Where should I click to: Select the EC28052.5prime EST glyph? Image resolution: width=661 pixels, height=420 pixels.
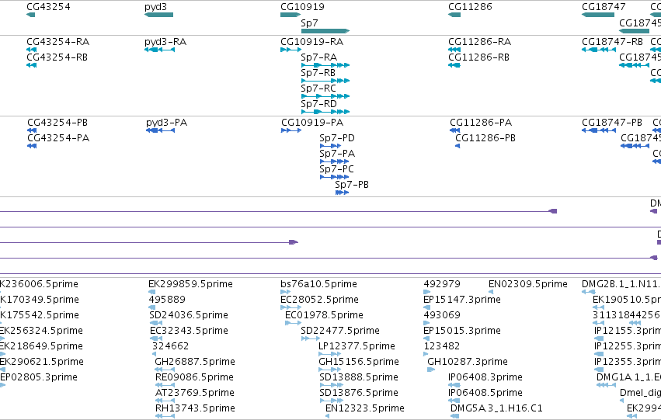[290, 307]
